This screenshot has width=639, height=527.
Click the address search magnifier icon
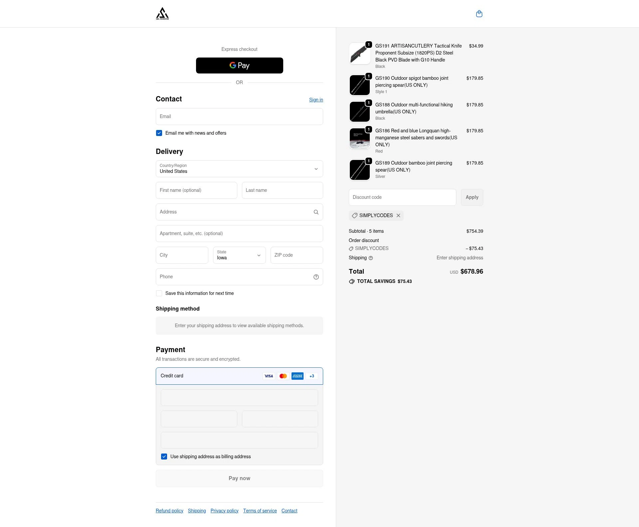point(316,212)
